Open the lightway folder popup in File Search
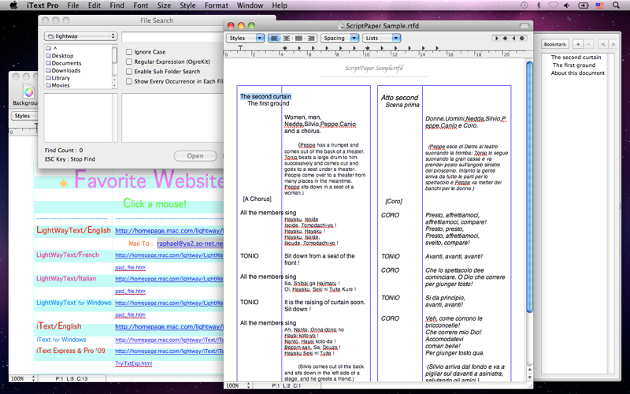 pos(81,36)
